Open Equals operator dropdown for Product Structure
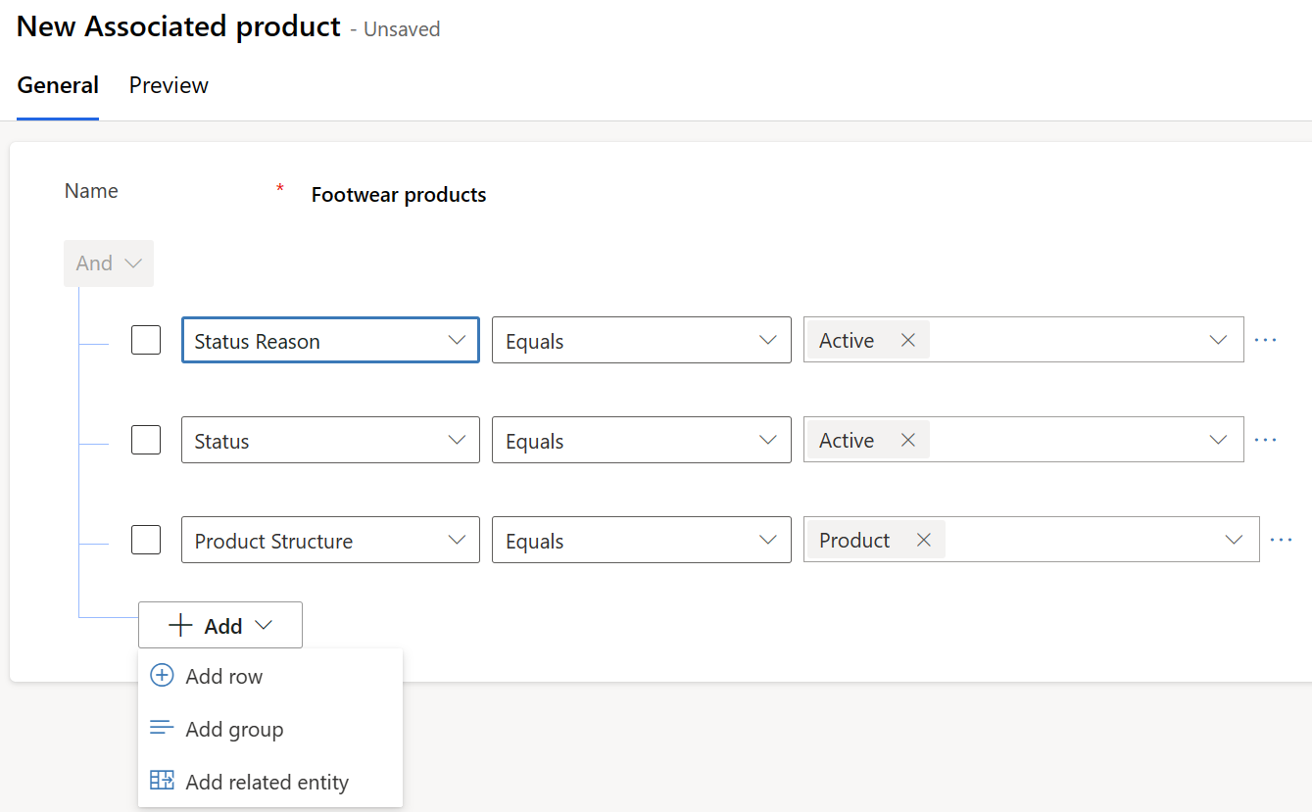The width and height of the screenshot is (1312, 812). [642, 540]
